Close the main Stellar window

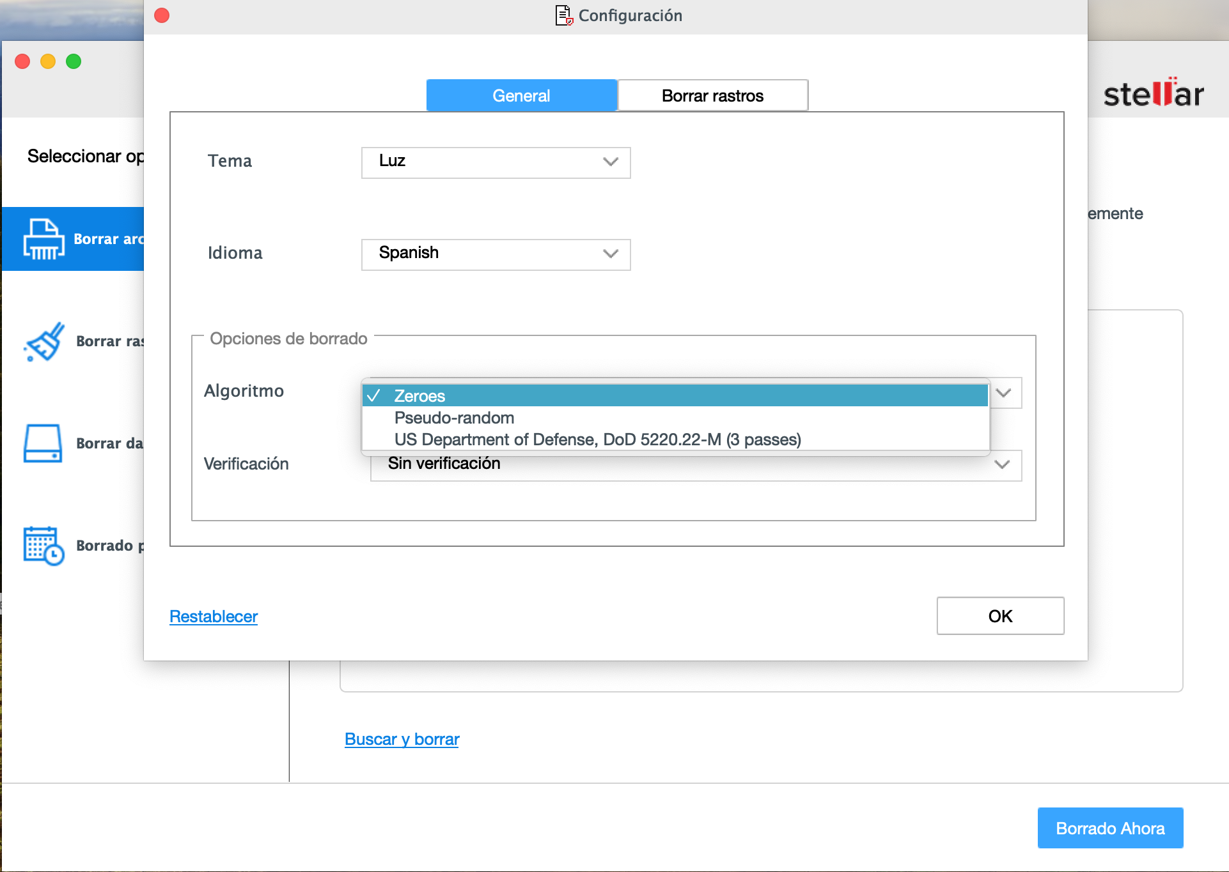coord(22,61)
